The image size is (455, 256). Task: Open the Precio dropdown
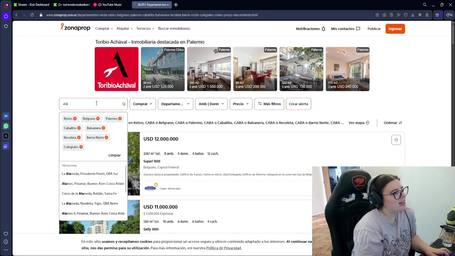tap(241, 104)
